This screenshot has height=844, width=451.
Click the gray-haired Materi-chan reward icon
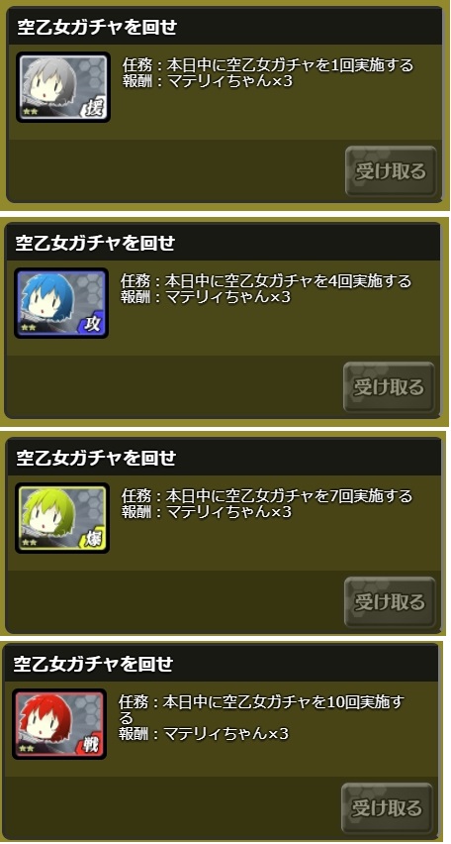[x=63, y=87]
